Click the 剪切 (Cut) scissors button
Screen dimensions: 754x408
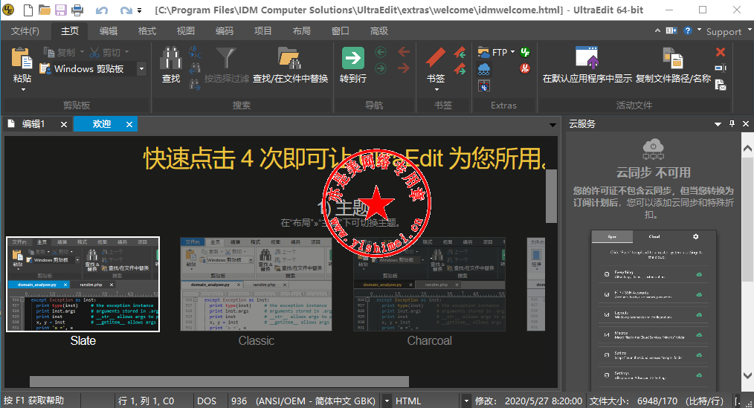click(x=106, y=52)
